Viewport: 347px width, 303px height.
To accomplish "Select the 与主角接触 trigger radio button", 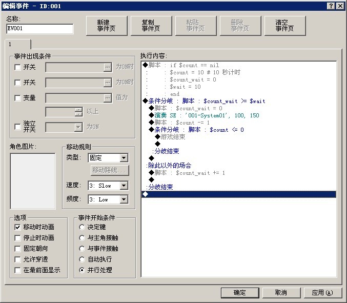I will (x=82, y=238).
